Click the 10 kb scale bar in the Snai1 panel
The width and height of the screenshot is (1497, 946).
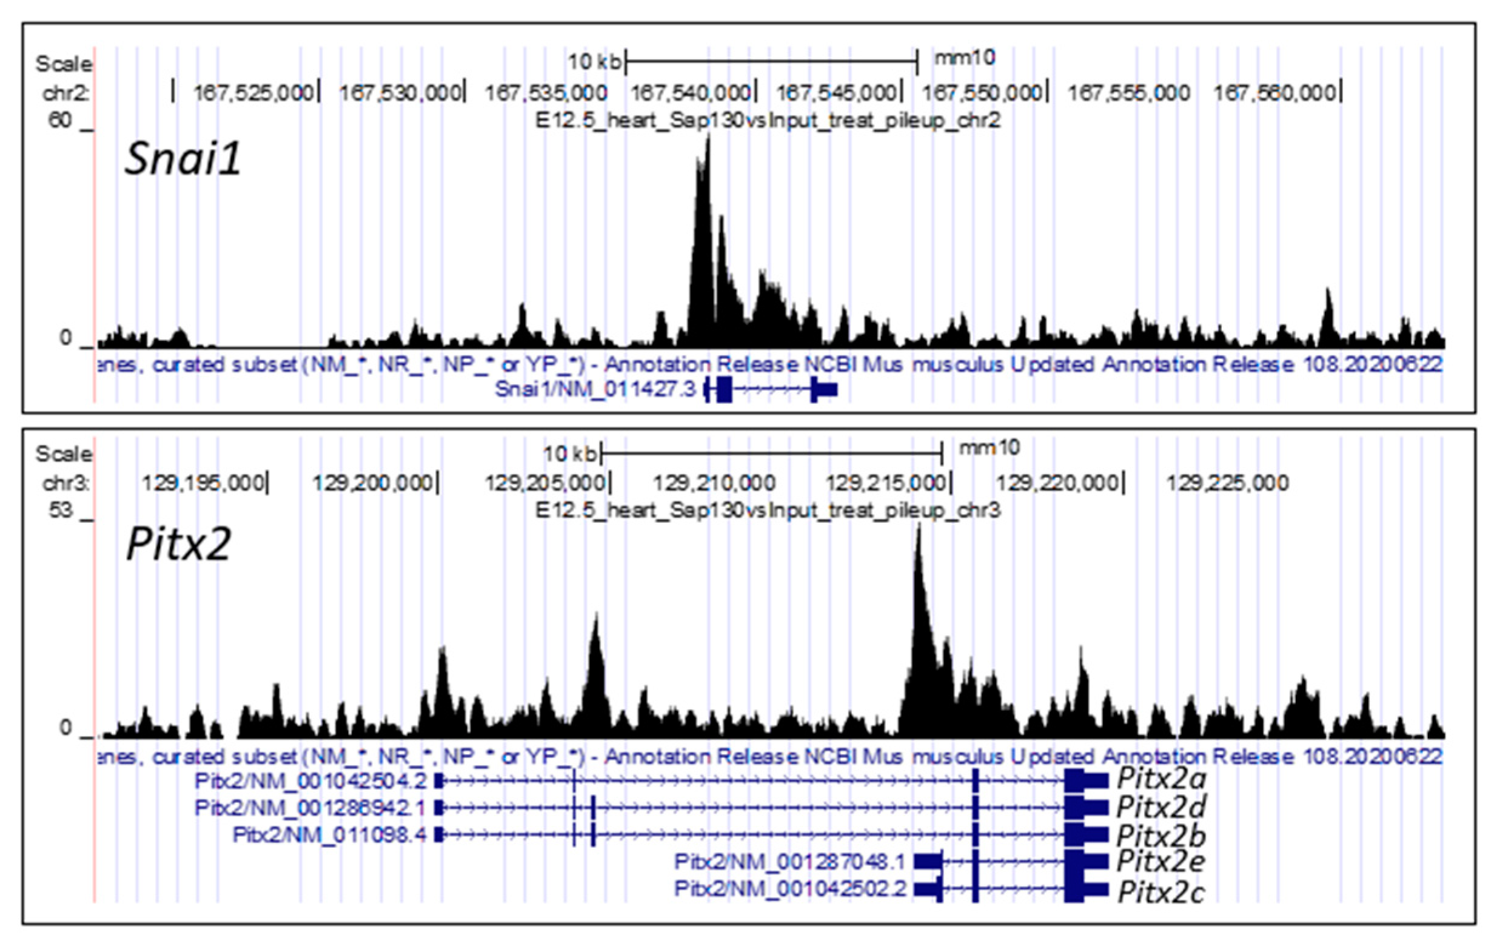(771, 62)
